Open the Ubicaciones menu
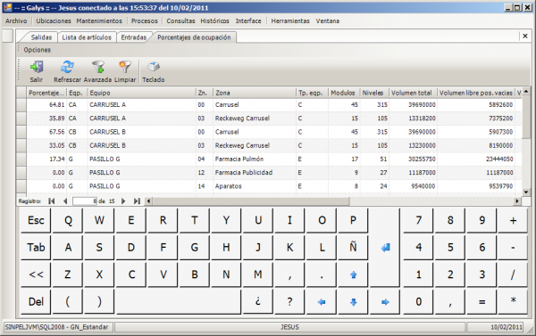Viewport: 536px width, 336px height. click(x=54, y=20)
